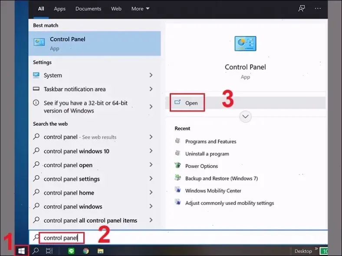
Task: Switch to the Apps tab
Action: (60, 9)
